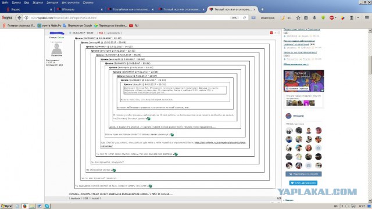This screenshot has width=372, height=209.
Task: Open the Инструменты menu
Action: pos(70,2)
